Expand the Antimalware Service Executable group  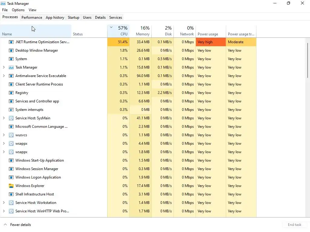pos(4,76)
